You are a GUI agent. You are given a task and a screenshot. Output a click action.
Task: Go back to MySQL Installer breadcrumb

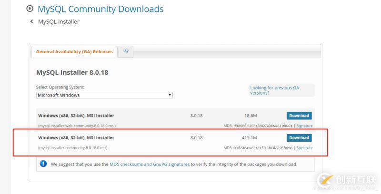pos(59,21)
